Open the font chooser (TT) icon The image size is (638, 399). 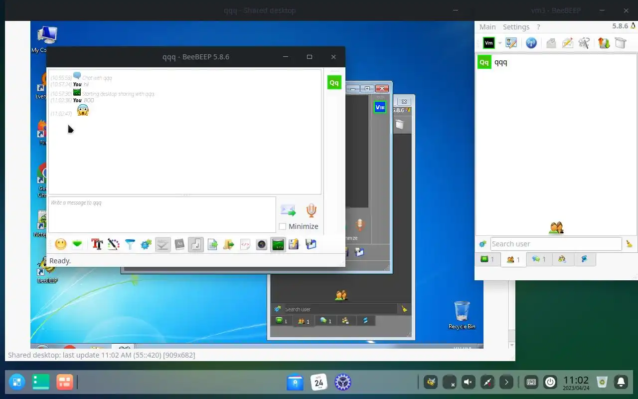tap(97, 244)
